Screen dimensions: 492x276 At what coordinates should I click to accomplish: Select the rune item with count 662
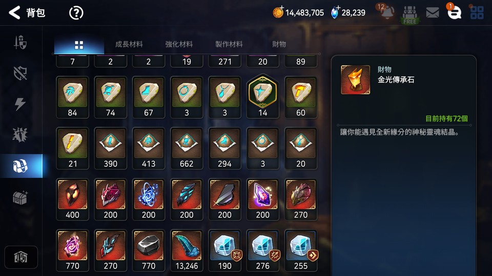click(187, 149)
